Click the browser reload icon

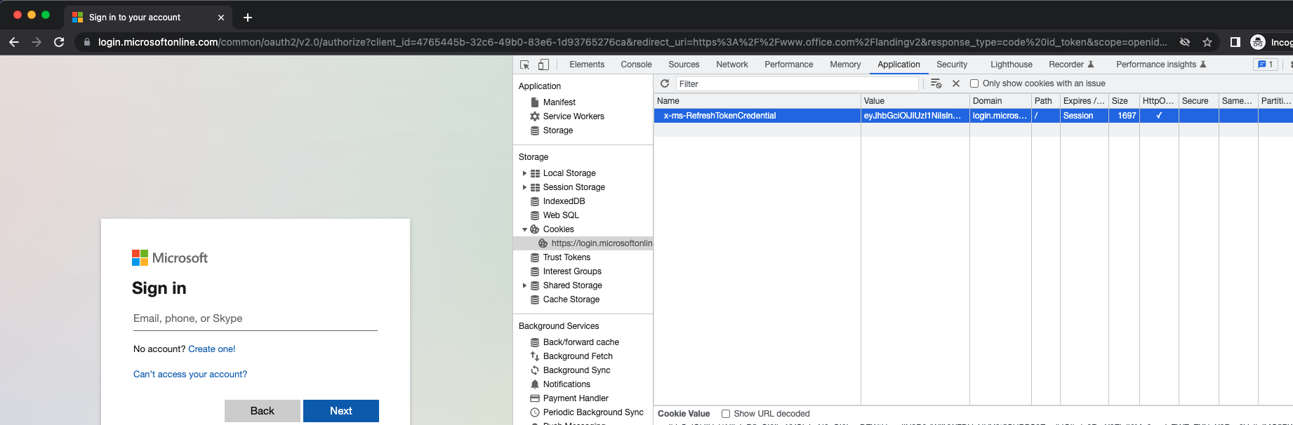pos(59,42)
